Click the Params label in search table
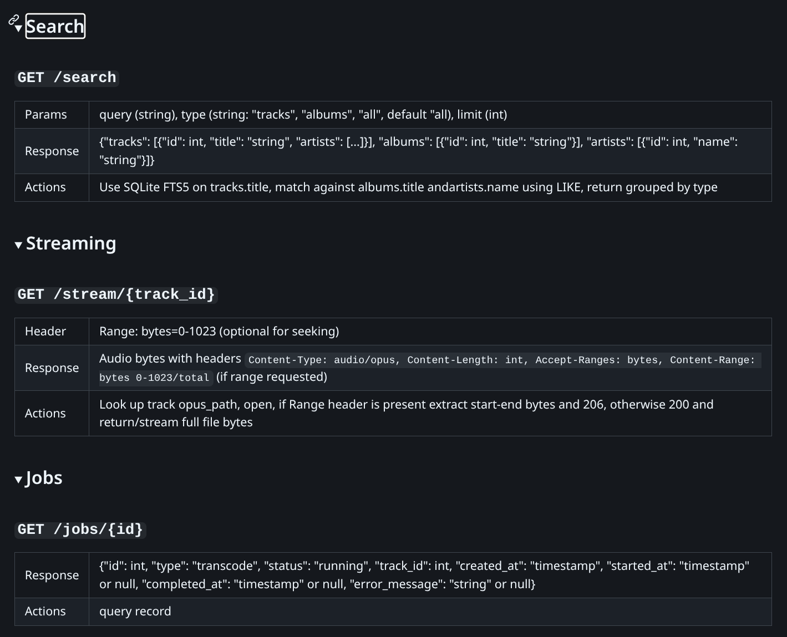Screen dimensions: 787x637 (x=46, y=115)
